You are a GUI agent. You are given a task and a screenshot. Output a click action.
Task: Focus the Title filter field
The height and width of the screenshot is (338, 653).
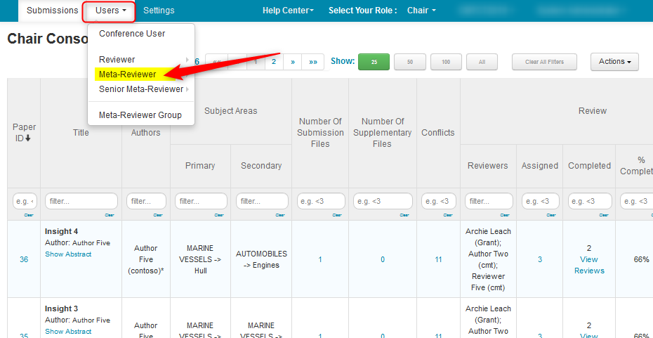coord(81,201)
